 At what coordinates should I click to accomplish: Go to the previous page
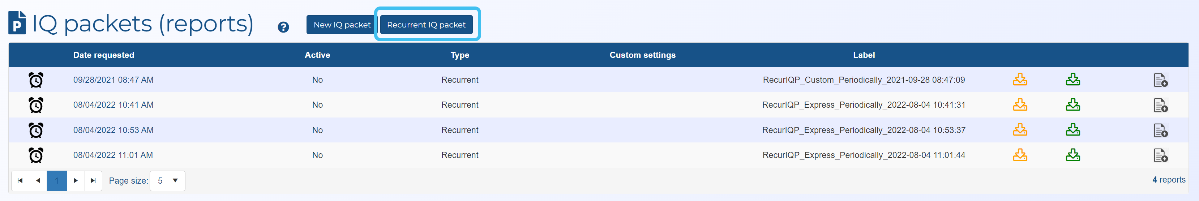[x=38, y=180]
